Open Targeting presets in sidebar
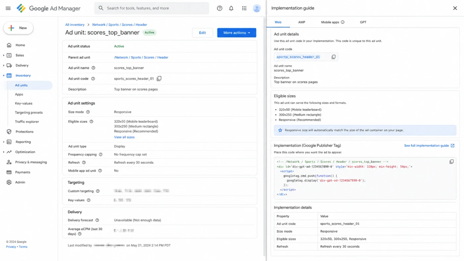 29,113
